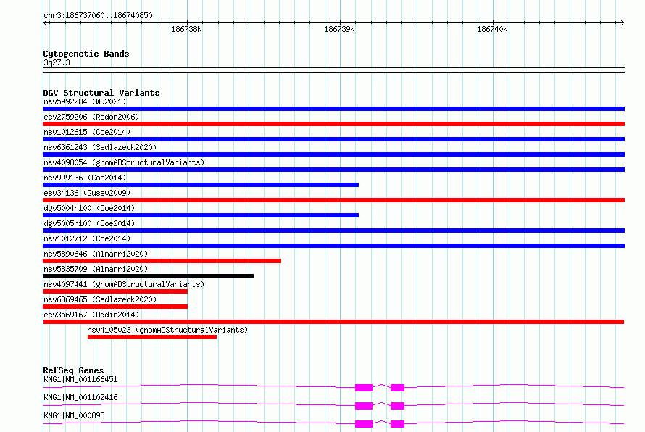Open the nsv5835709 (Almarri2020) label
The image size is (645, 432).
tap(96, 269)
